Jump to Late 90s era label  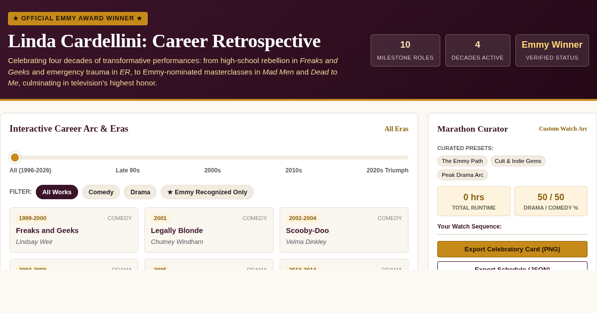128,170
